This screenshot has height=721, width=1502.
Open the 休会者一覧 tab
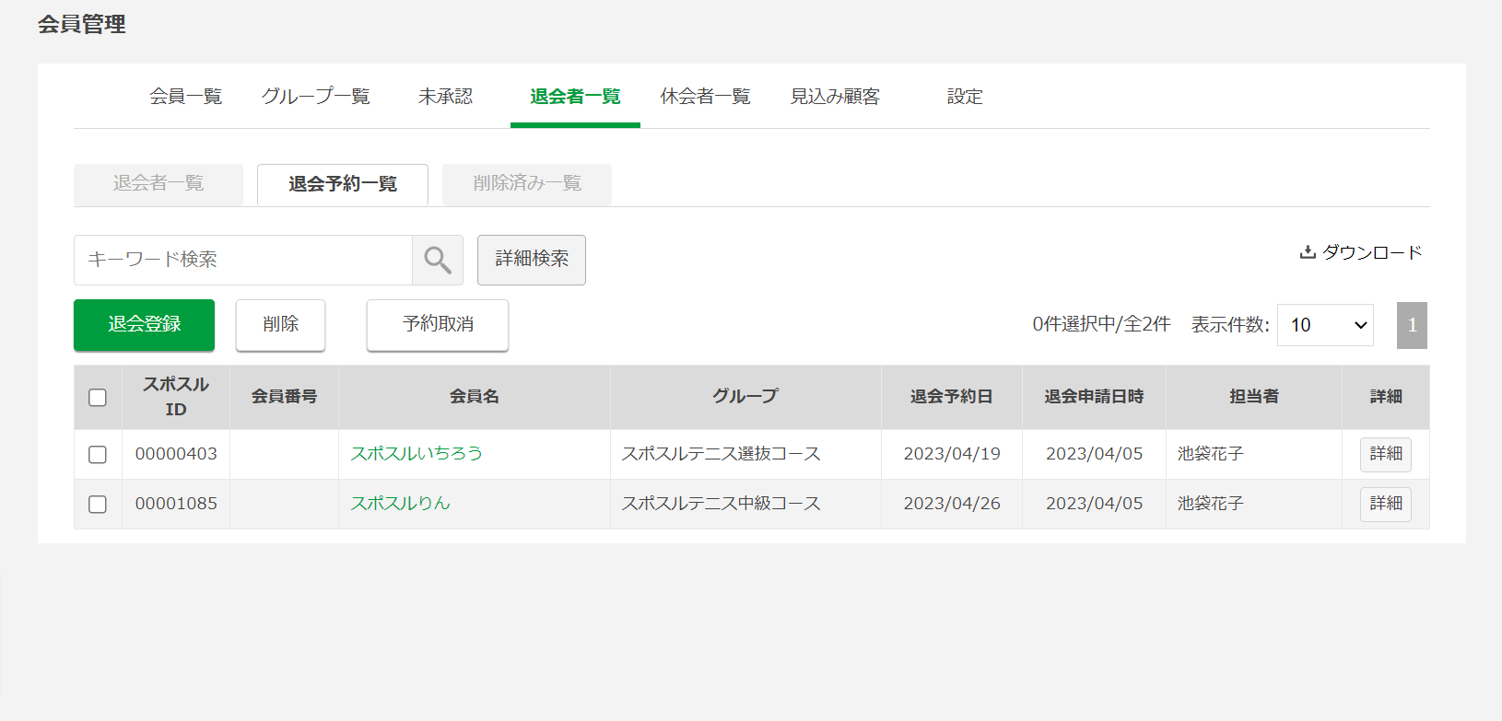[x=706, y=97]
